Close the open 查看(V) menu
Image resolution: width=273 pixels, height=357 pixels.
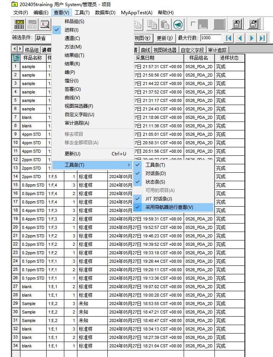point(61,13)
